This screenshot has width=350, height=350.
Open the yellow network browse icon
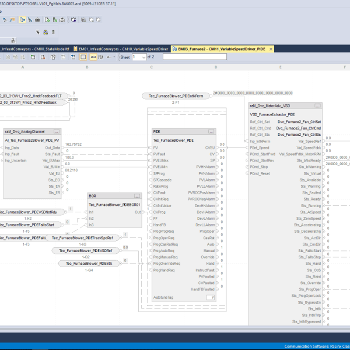pyautogui.click(x=45, y=32)
